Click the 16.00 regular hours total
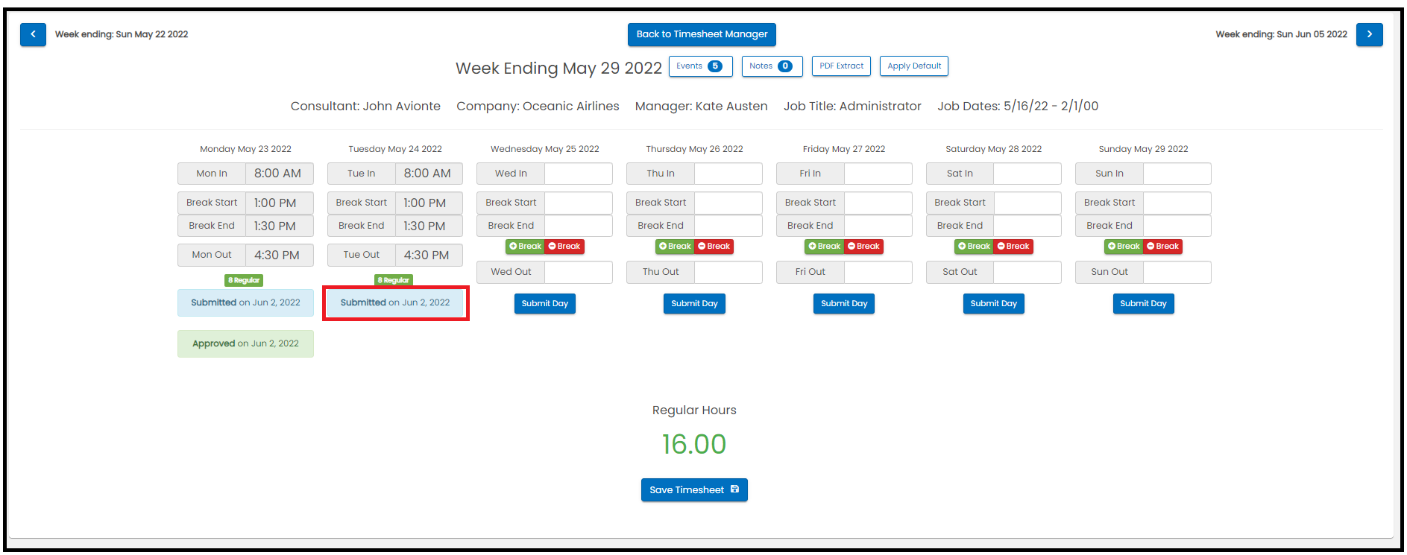Viewport: 1407px width, 555px height. point(694,444)
